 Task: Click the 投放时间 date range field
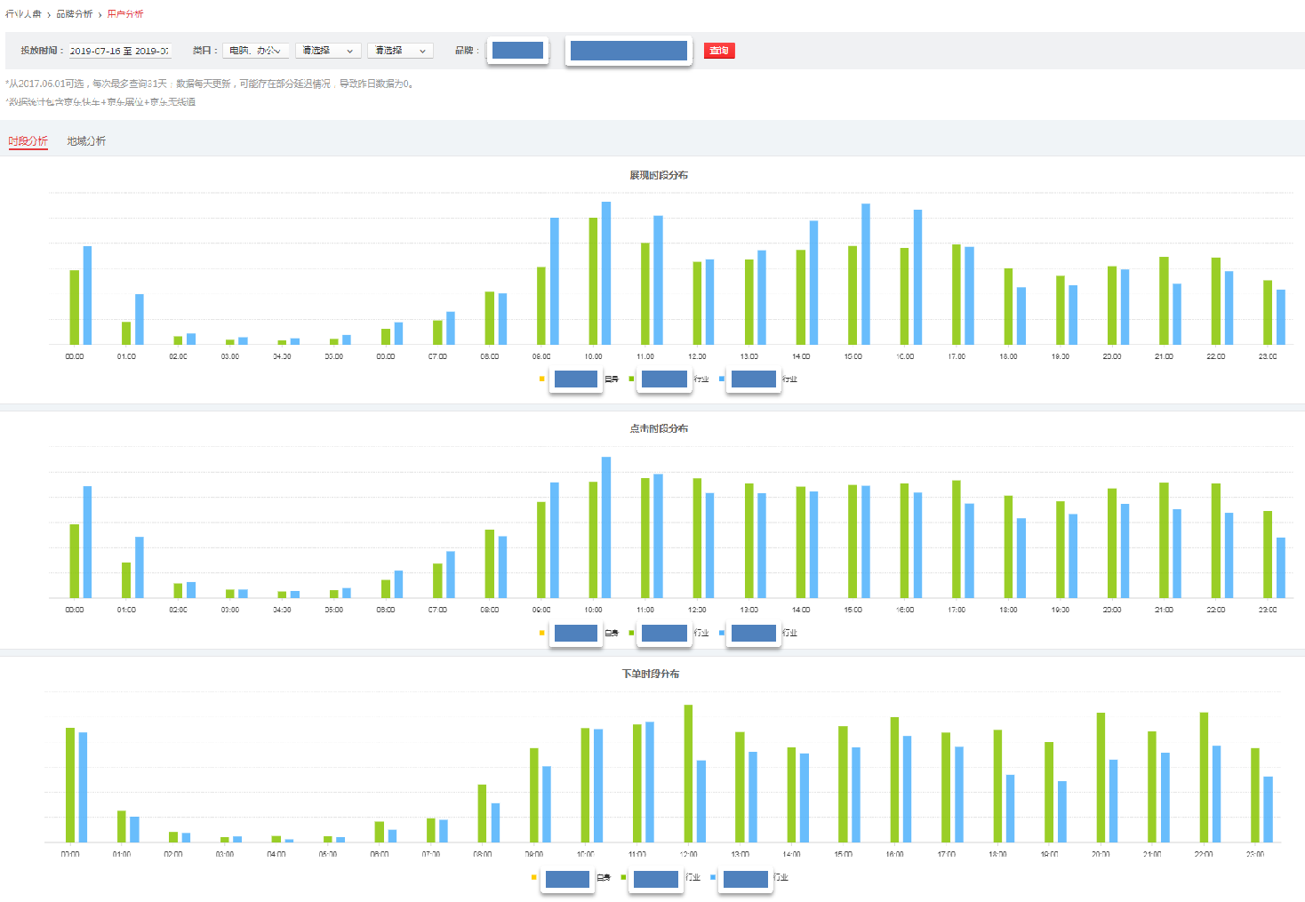[x=119, y=51]
